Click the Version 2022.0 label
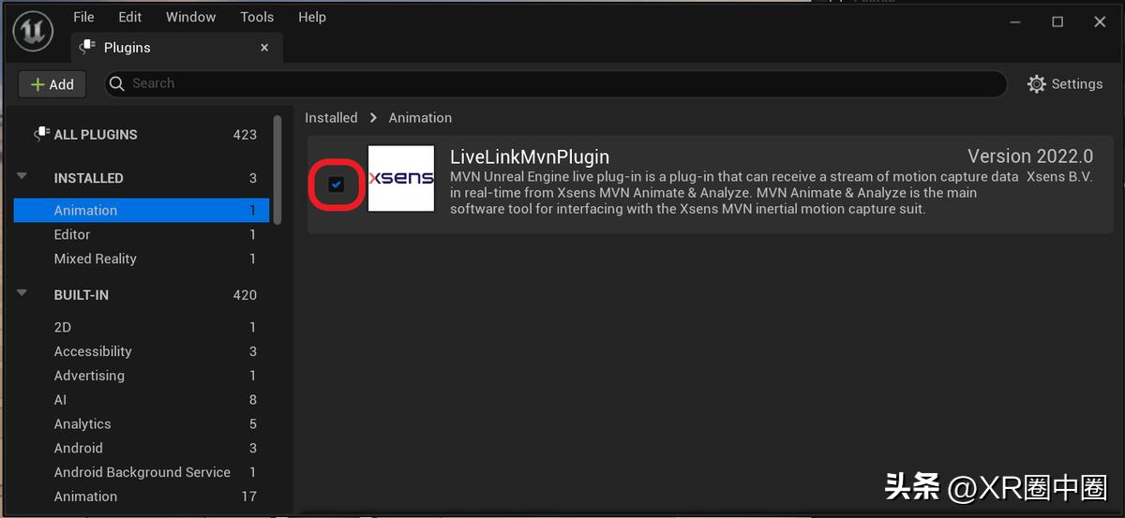 1030,156
